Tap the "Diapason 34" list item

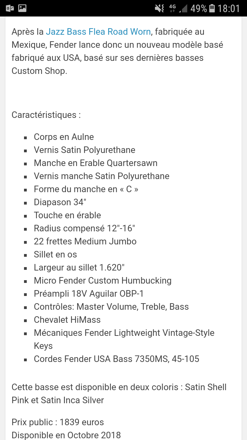tap(60, 202)
